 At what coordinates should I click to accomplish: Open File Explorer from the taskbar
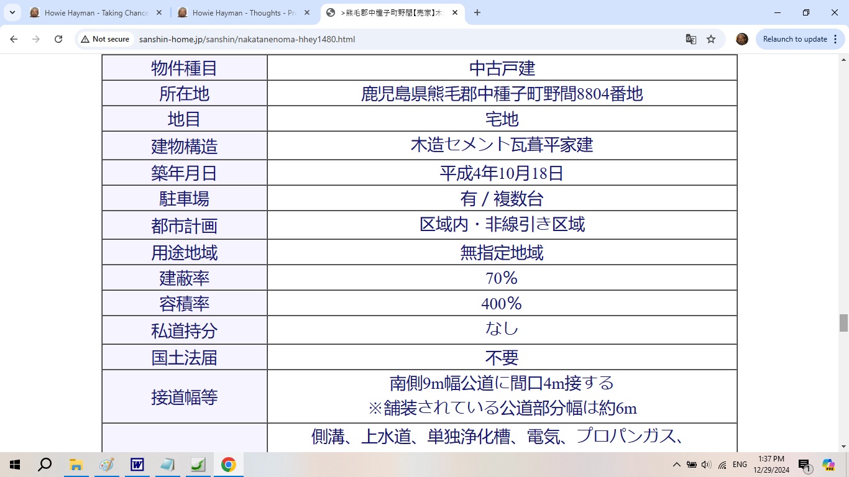point(76,465)
